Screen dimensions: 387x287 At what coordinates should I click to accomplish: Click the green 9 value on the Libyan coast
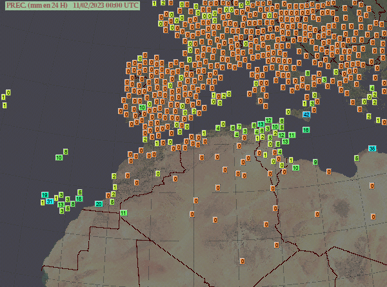tap(315, 162)
